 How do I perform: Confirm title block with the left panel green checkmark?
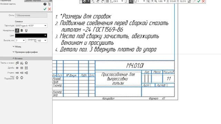tap(45, 9)
